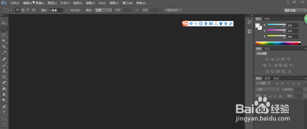Select the Brush tool

pyautogui.click(x=4, y=65)
